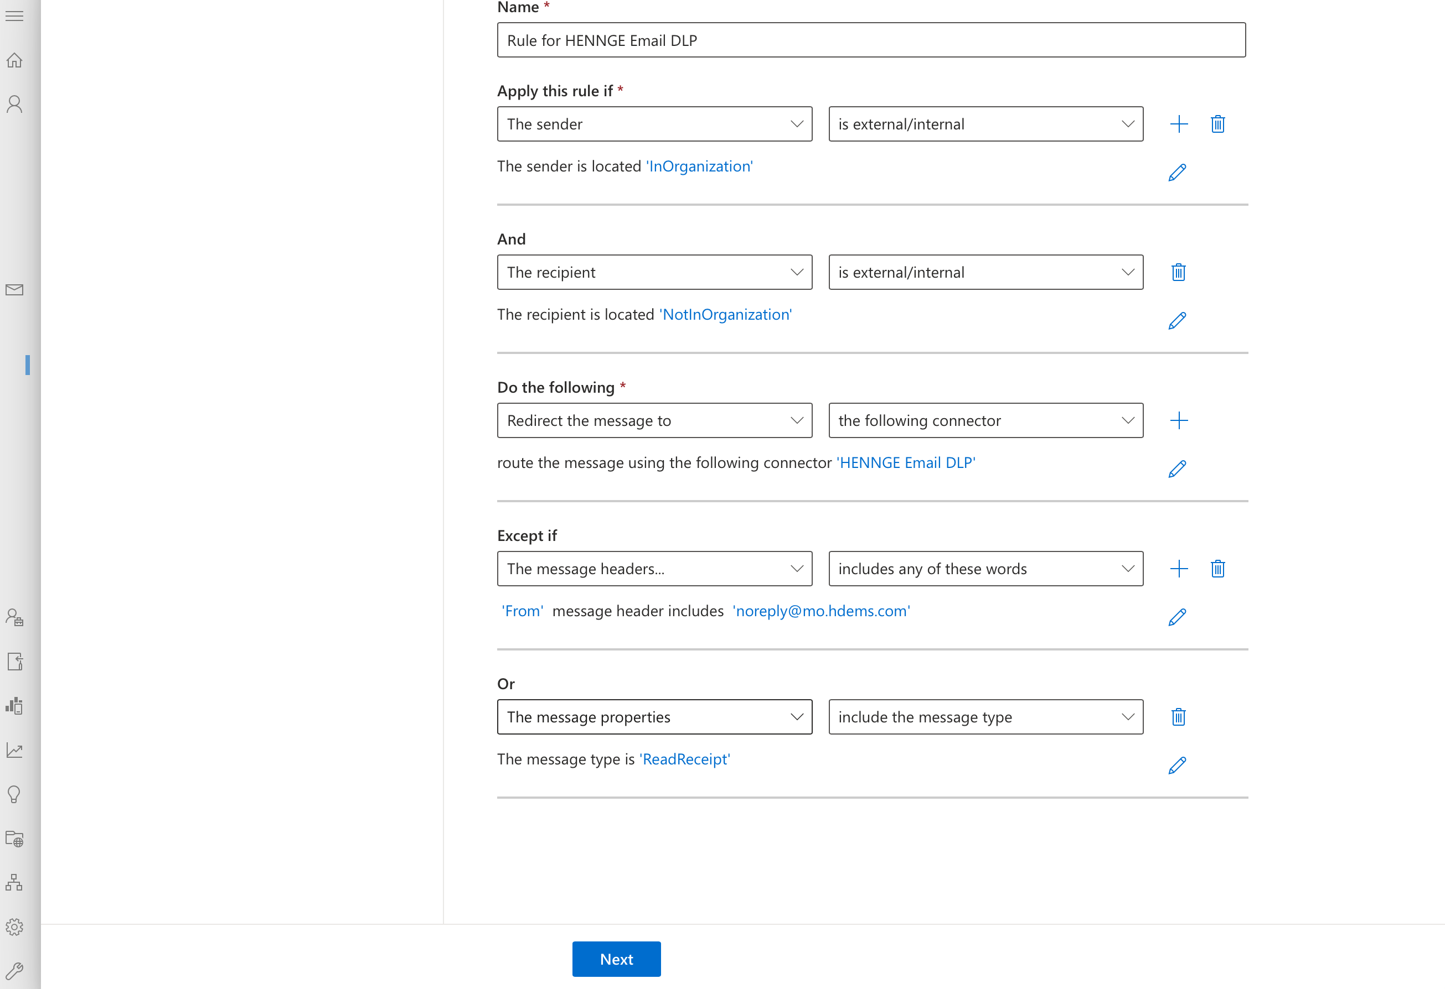
Task: Click the 'InOrganization' link
Action: 699,166
